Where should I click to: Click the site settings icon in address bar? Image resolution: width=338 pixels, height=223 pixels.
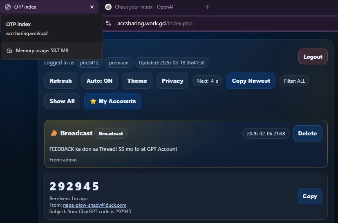click(x=108, y=23)
